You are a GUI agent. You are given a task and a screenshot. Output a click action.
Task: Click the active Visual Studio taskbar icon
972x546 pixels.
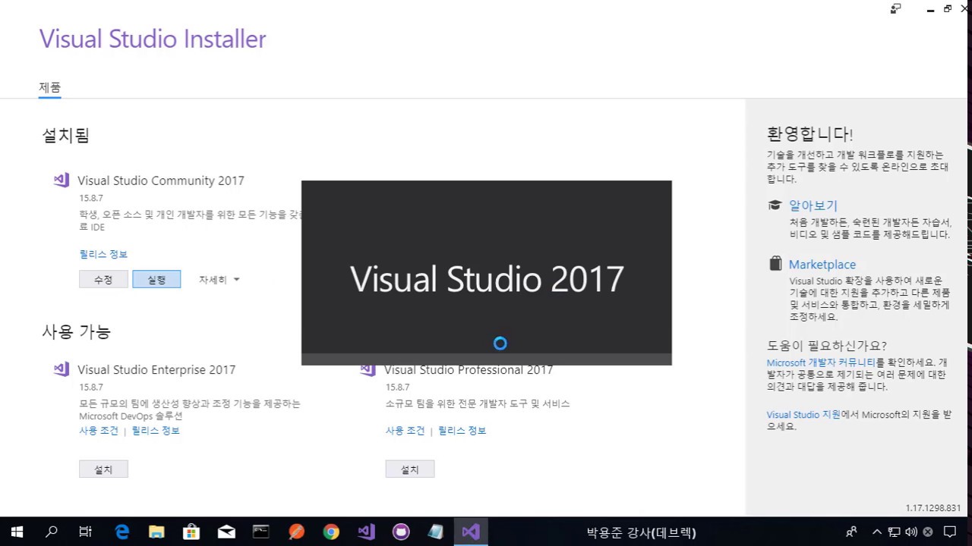tap(471, 532)
